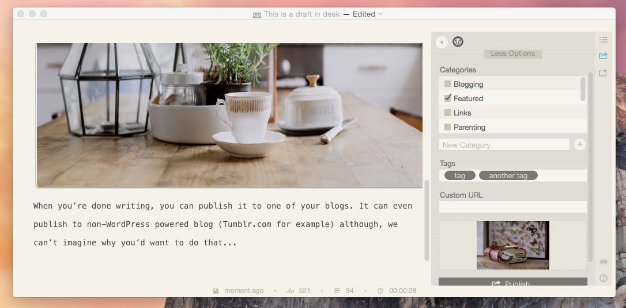
Task: Click the window title 'This is a draft in desk'
Action: click(301, 14)
